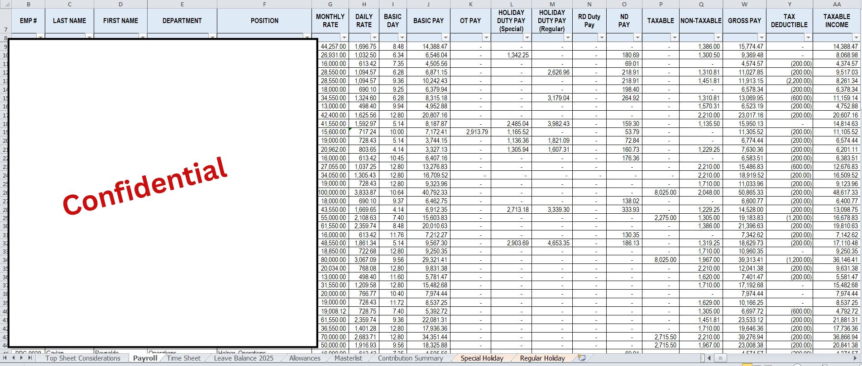Select taxable income cell 36,866.94
Screen dimensions: 862x366
tap(837, 337)
